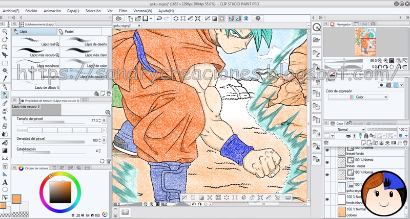Open Archivo(F) menu

tap(11, 11)
